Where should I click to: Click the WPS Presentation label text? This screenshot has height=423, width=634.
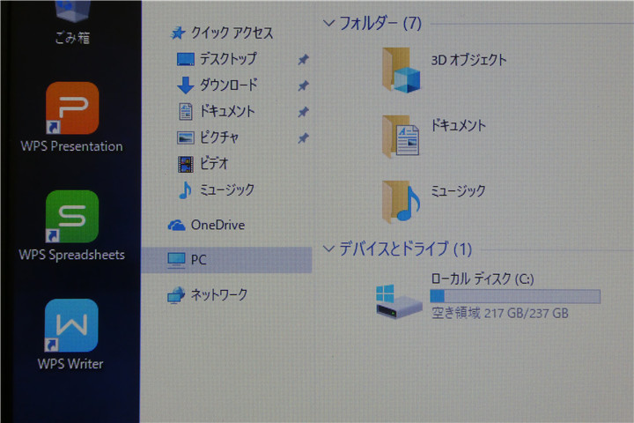click(72, 146)
